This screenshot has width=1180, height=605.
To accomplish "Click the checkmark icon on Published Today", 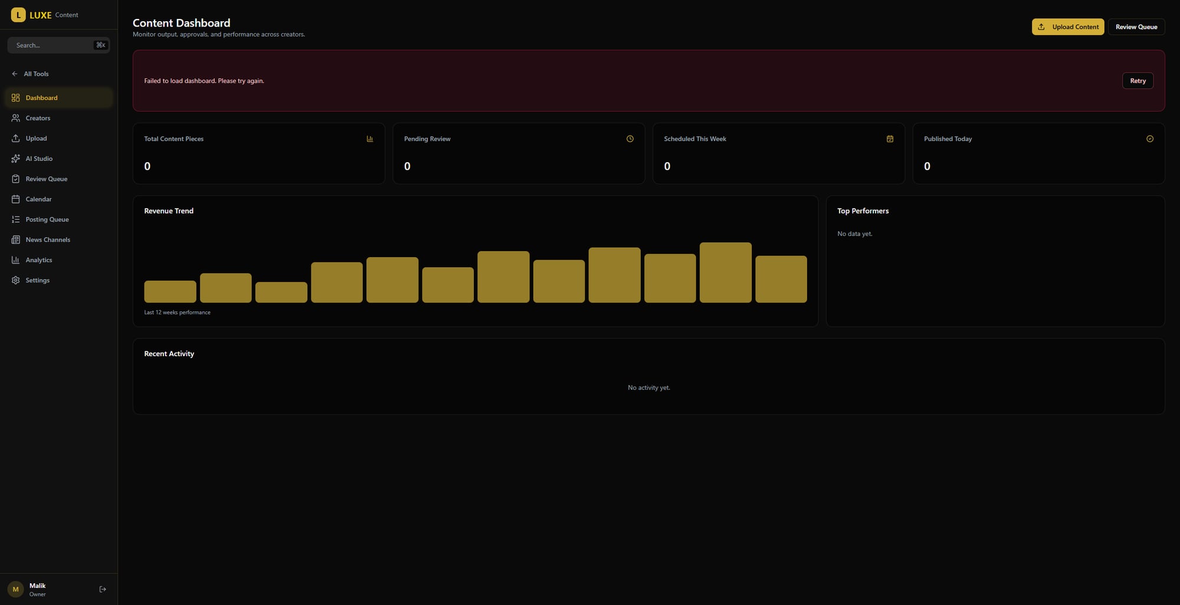I will click(1149, 139).
